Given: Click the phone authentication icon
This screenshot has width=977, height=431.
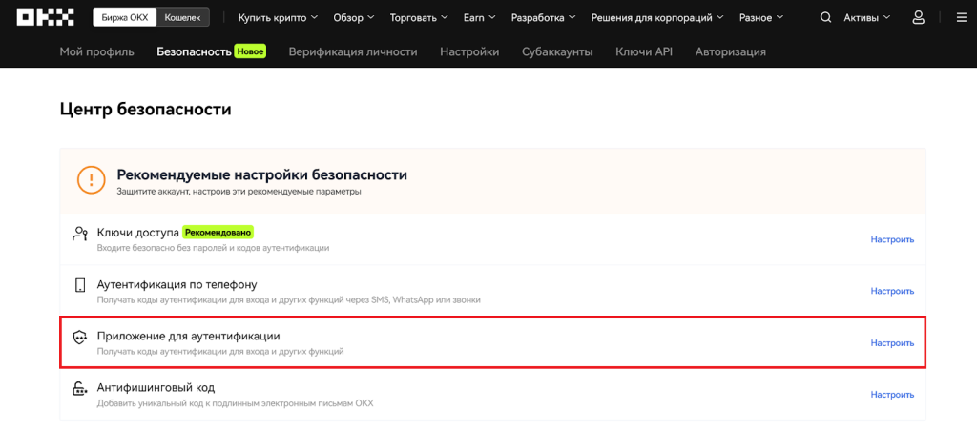Looking at the screenshot, I should [x=80, y=285].
